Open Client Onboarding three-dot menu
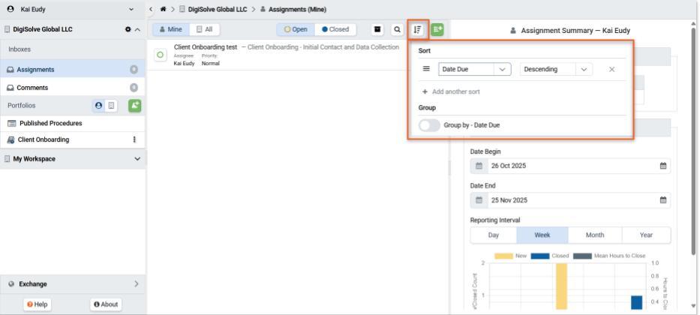 click(134, 139)
